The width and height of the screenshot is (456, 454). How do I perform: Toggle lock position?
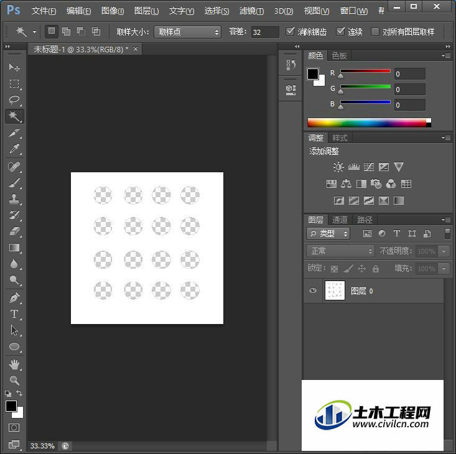coord(361,268)
